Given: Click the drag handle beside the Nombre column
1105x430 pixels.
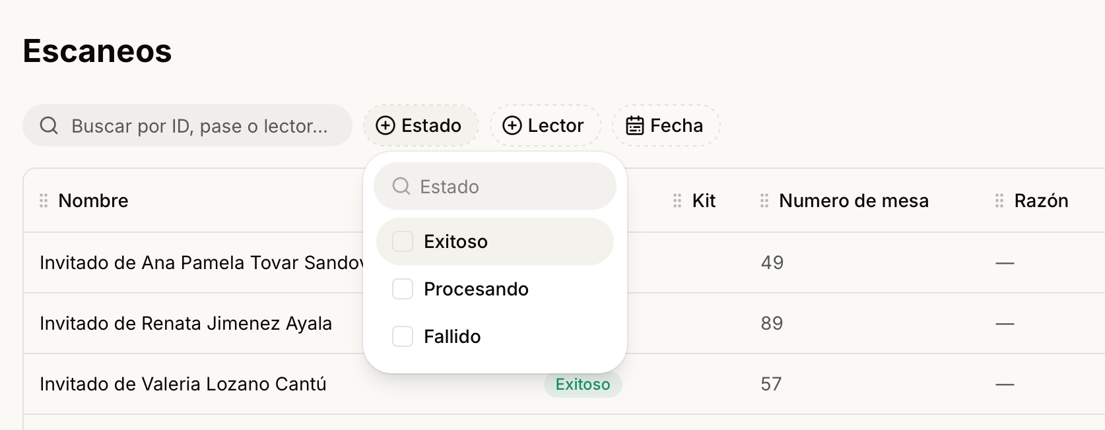Looking at the screenshot, I should pos(44,200).
